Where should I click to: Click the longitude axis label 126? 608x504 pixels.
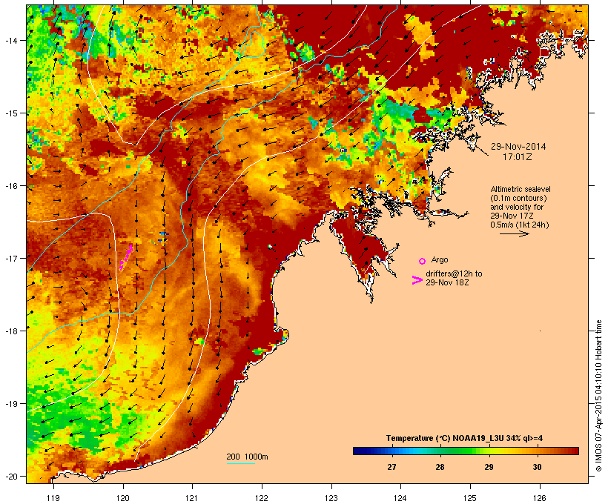pos(539,498)
